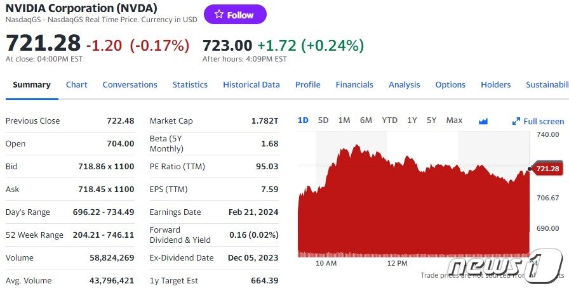This screenshot has width=569, height=291.
Task: Open the Historical Data tab
Action: 251,85
